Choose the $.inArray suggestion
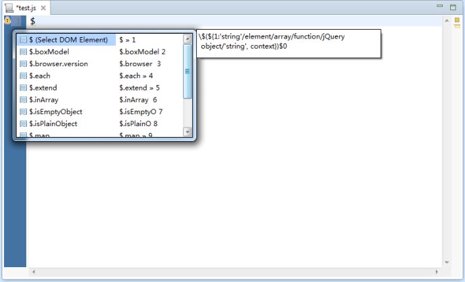Screen dimensions: 465x282 pos(44,100)
